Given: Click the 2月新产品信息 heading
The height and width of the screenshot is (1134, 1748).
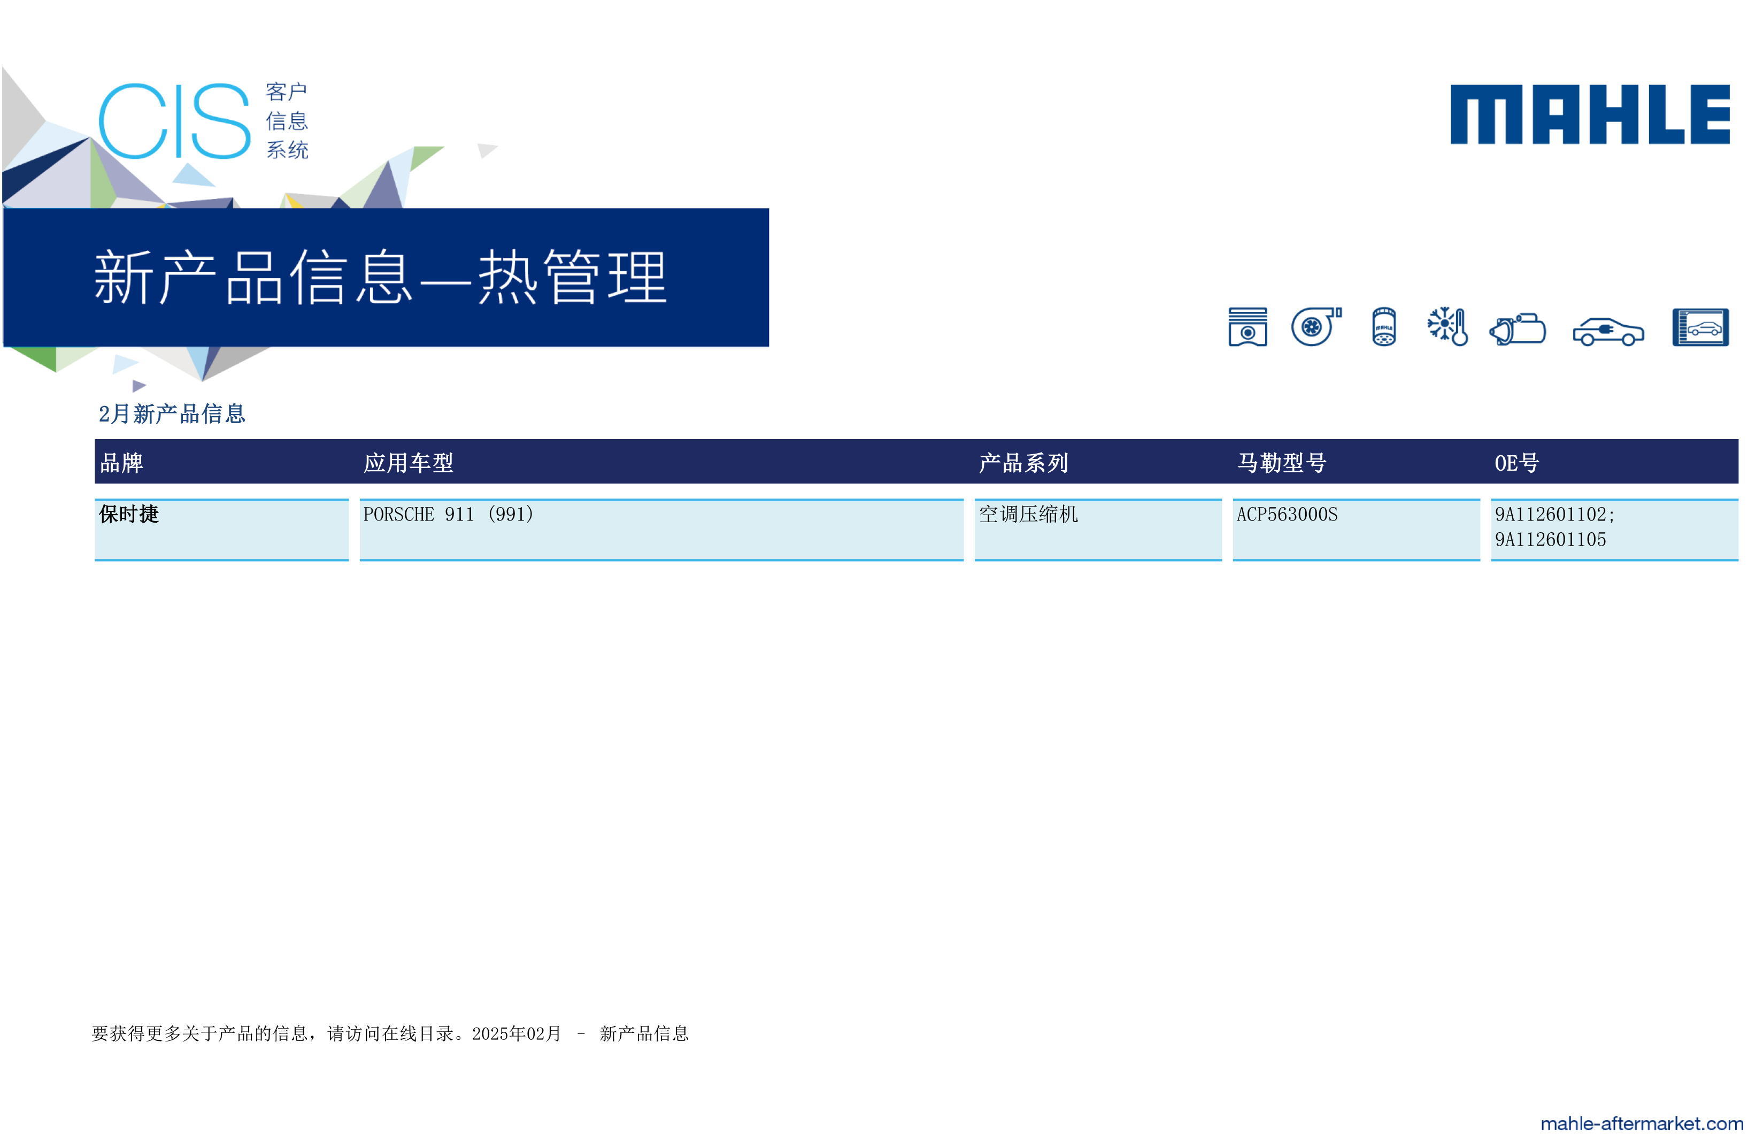Looking at the screenshot, I should tap(172, 413).
